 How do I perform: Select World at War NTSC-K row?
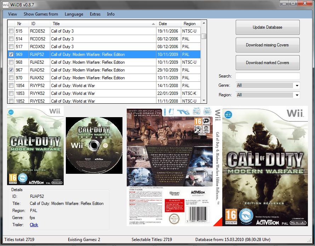(104, 93)
